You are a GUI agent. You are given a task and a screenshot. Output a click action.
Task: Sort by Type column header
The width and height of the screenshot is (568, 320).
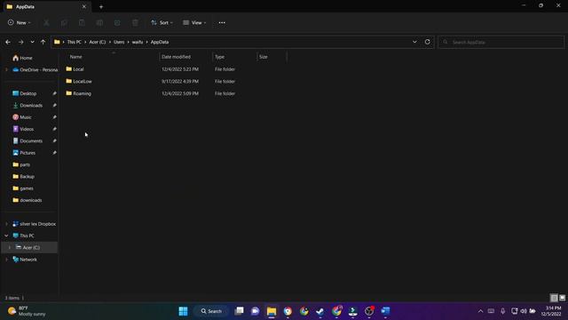[219, 57]
